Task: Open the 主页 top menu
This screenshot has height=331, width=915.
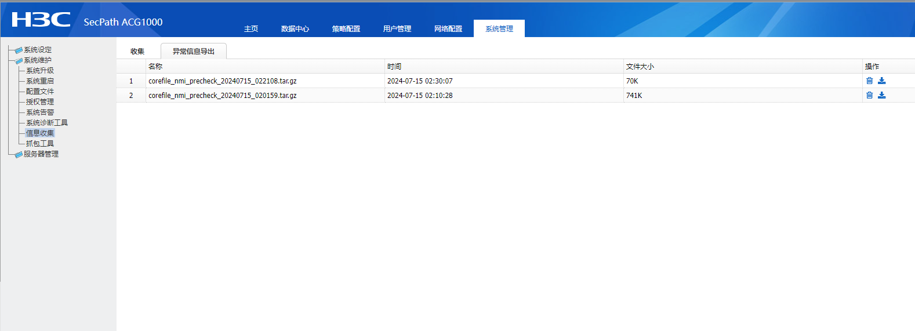Action: click(x=251, y=28)
